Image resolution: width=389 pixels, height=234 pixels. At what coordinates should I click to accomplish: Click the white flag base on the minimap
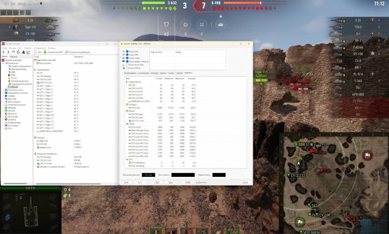(x=300, y=222)
